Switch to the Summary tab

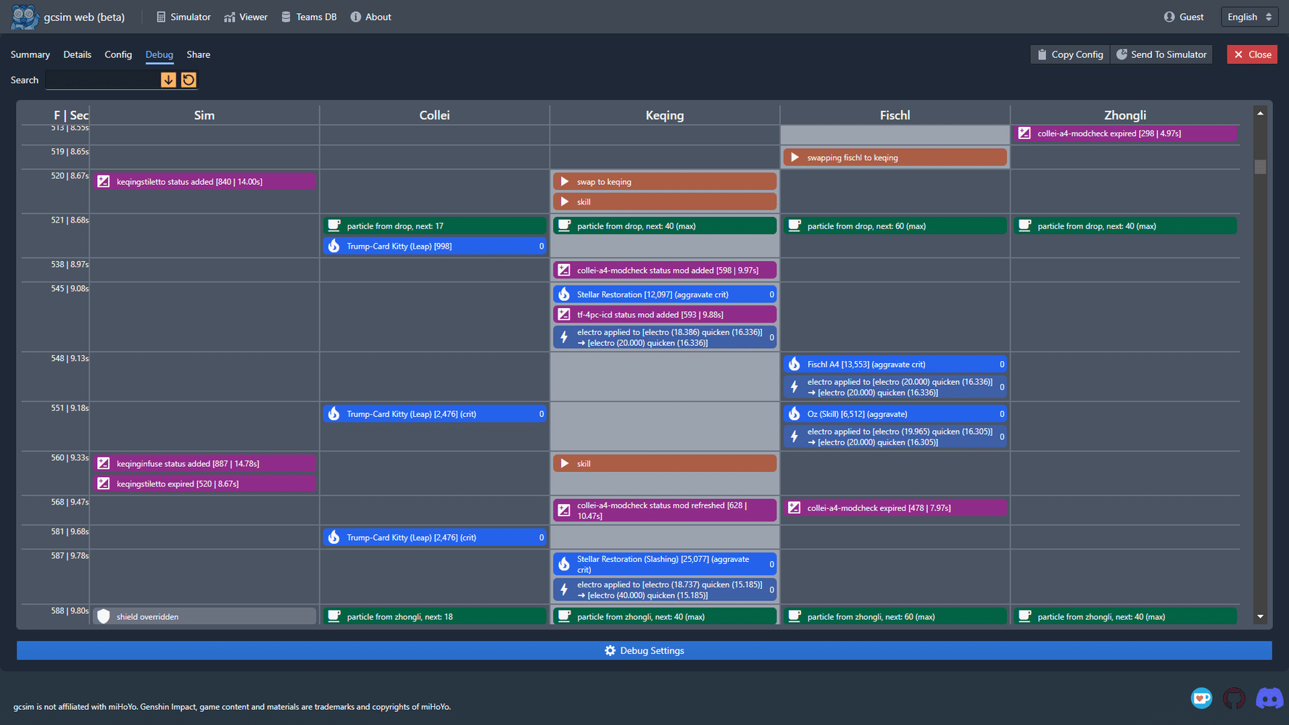coord(30,54)
